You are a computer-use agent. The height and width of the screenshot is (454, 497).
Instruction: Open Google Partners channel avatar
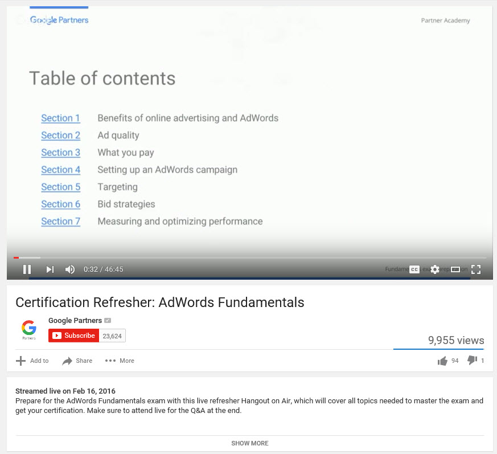[x=29, y=329]
